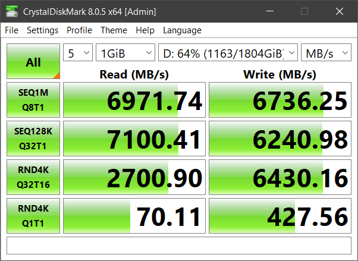This screenshot has width=358, height=261.
Task: Open the test count dropdown showing 5
Action: [x=78, y=52]
